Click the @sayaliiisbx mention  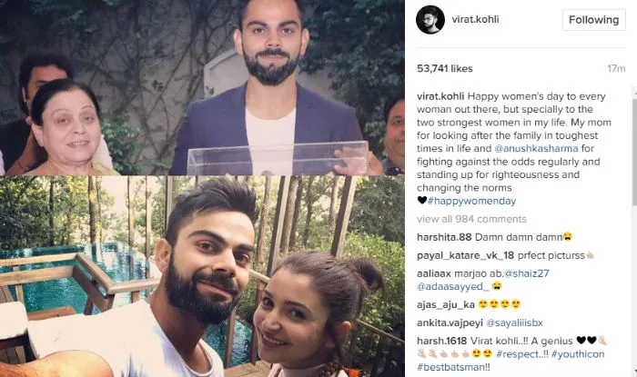pyautogui.click(x=514, y=323)
